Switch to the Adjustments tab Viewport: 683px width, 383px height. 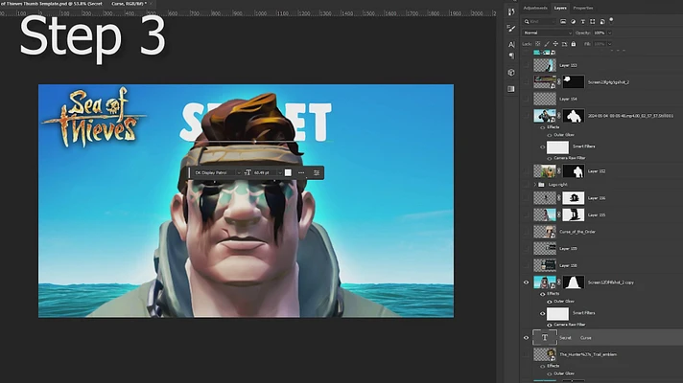pyautogui.click(x=535, y=8)
